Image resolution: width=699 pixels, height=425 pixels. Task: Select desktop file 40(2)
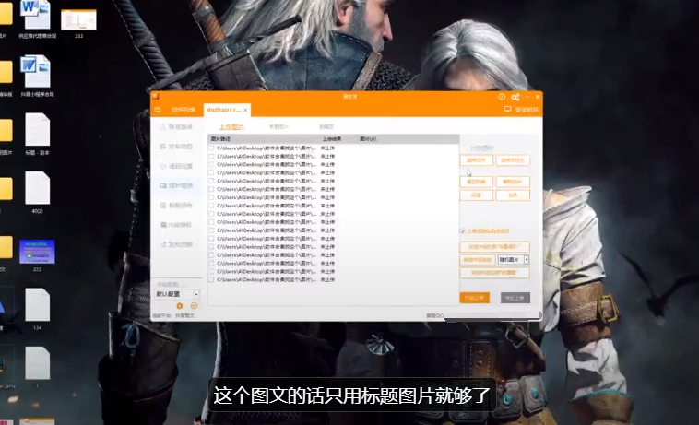[38, 192]
